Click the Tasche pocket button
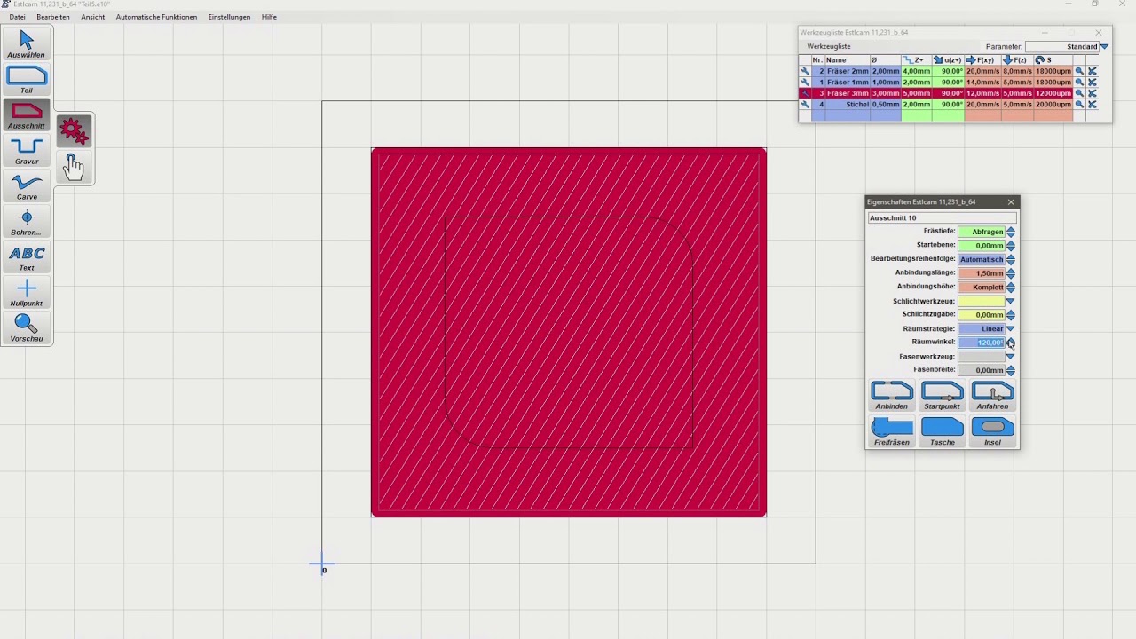 tap(942, 432)
